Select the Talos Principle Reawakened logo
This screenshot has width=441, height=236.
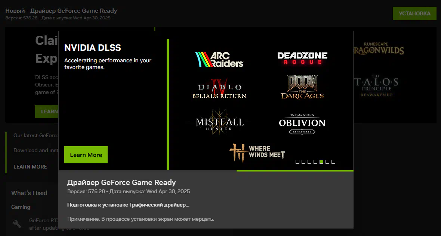pos(376,86)
